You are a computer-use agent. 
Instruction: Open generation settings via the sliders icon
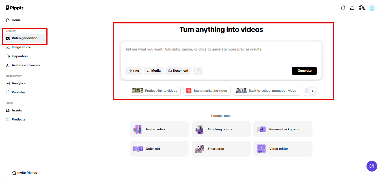coord(198,71)
